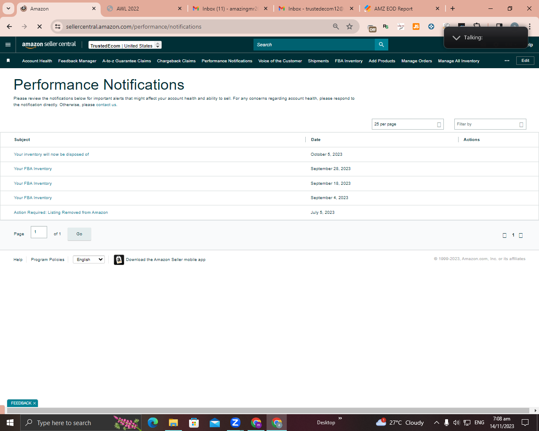Open File Explorer from the taskbar

pyautogui.click(x=173, y=423)
